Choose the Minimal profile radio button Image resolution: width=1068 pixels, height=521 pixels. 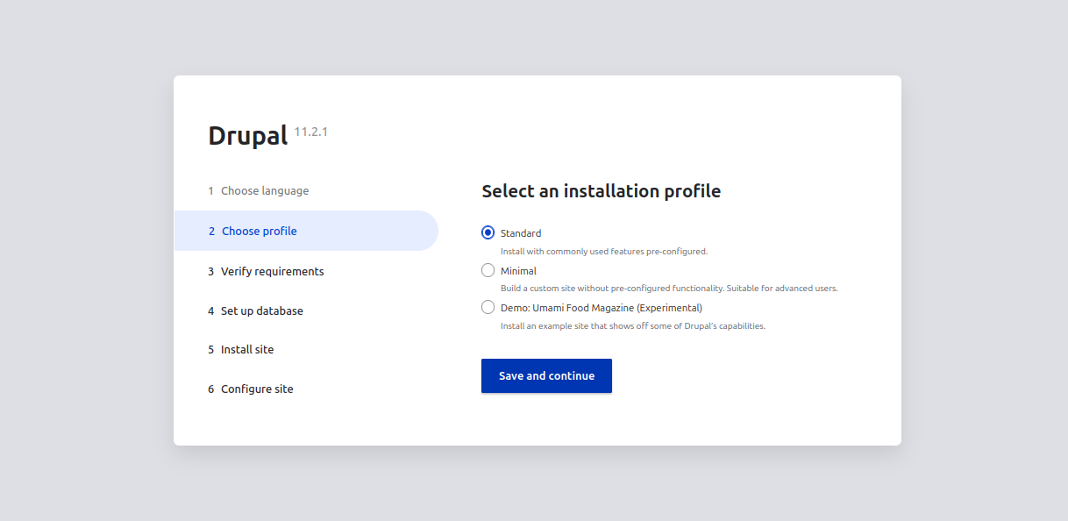488,270
